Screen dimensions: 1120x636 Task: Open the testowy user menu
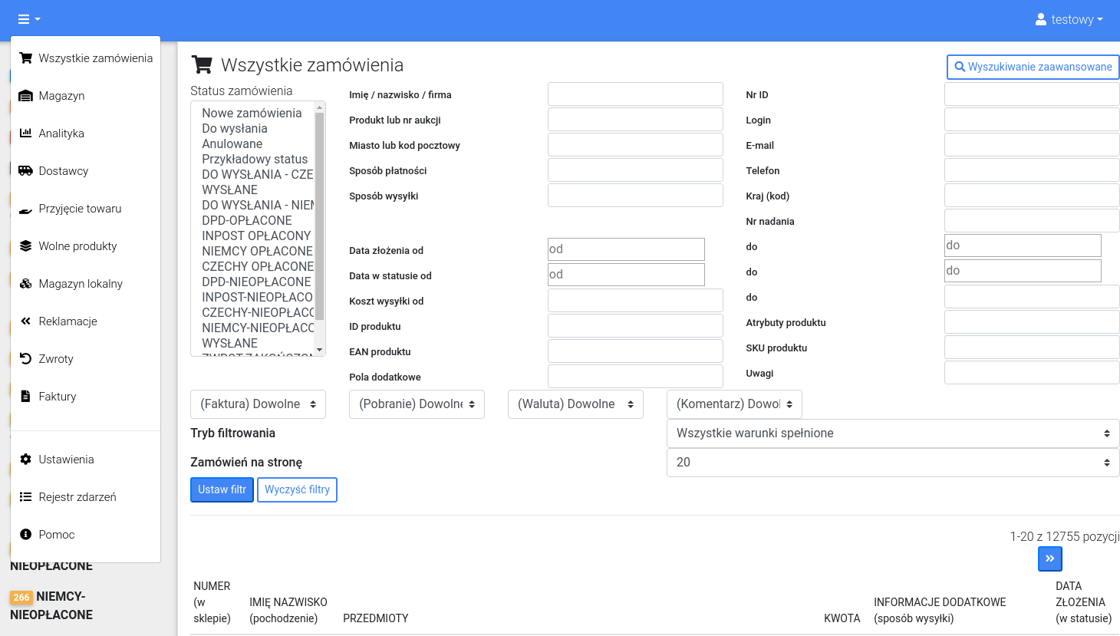(x=1069, y=19)
